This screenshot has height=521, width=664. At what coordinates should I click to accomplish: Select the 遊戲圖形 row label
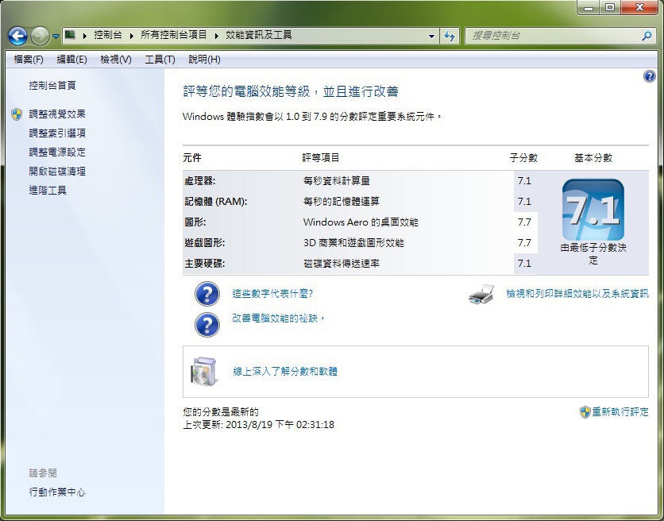pos(205,243)
